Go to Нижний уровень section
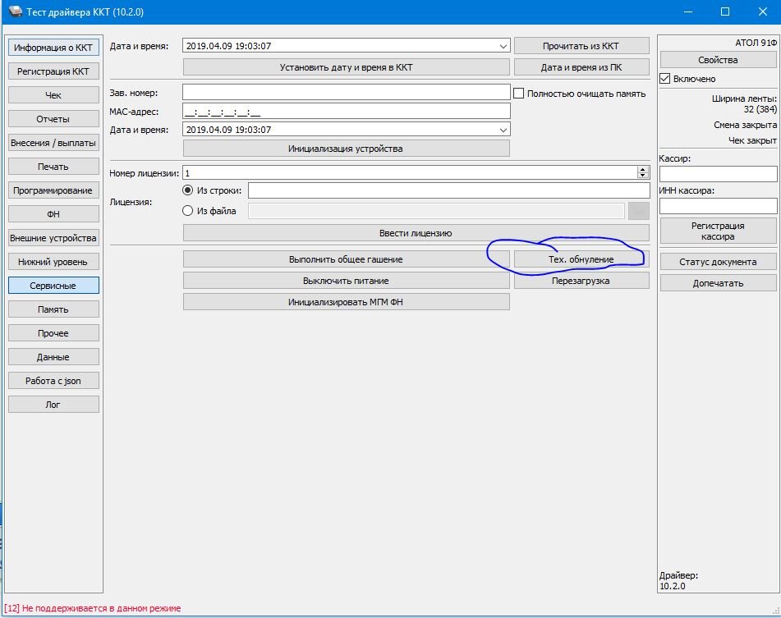781x618 pixels. coord(53,262)
